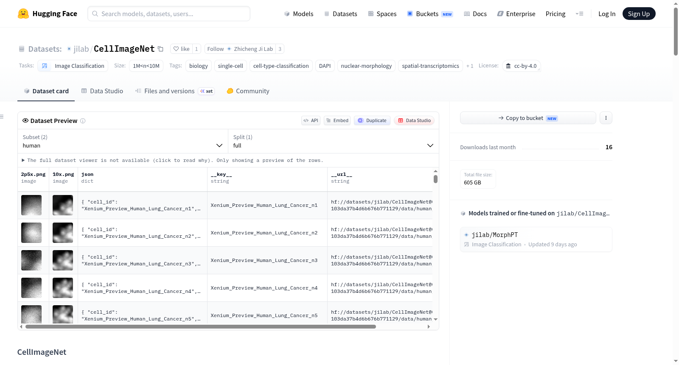Click the eye icon next to Dataset Preview
The width and height of the screenshot is (679, 365).
click(x=25, y=120)
